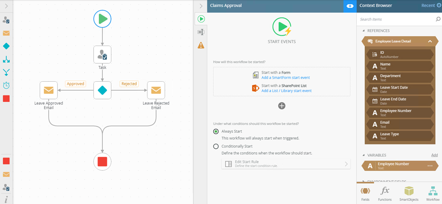Select the Decision diamond step on canvas
The image size is (442, 204).
[x=102, y=90]
